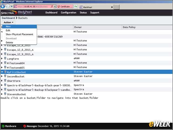Expand the ShortForm bucket row
This screenshot has height=130, width=173.
point(2,81)
